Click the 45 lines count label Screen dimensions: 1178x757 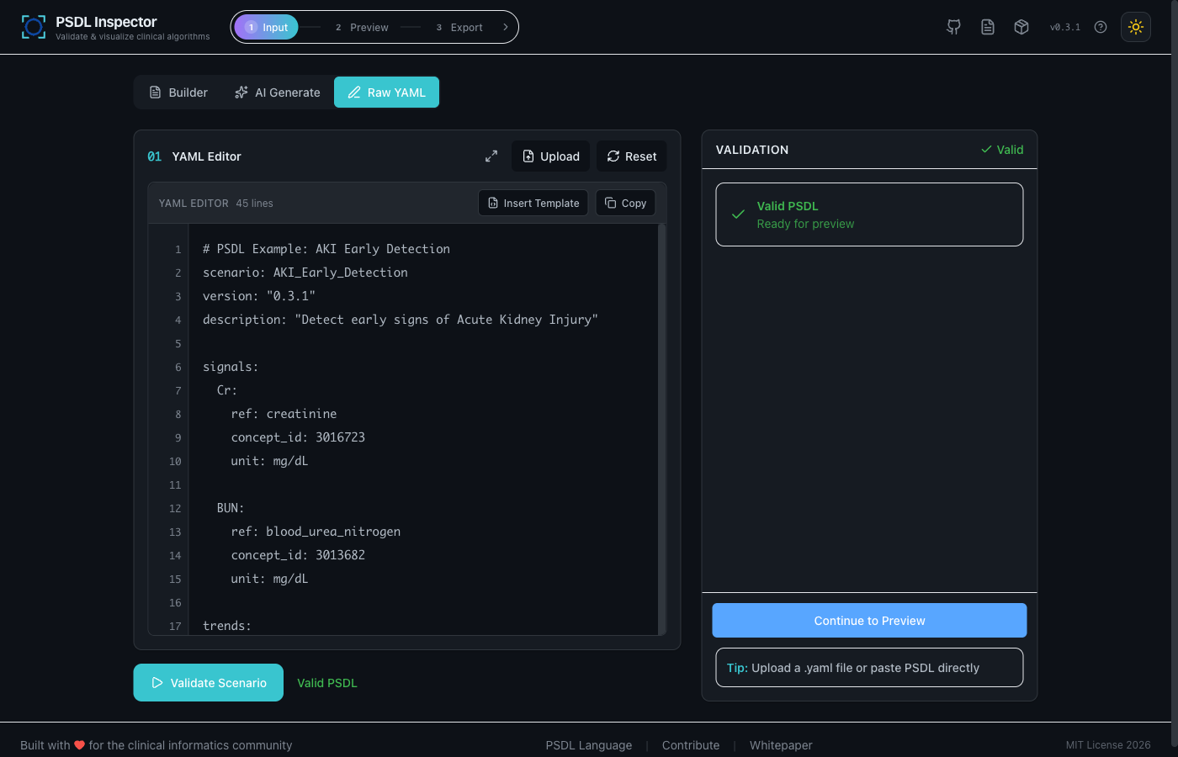click(254, 204)
